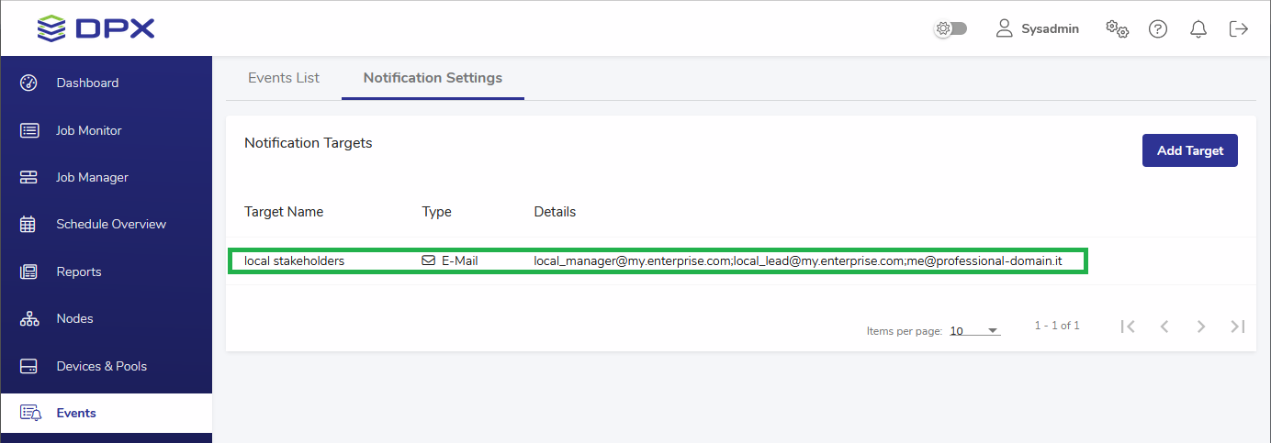The height and width of the screenshot is (443, 1271).
Task: Open the help question mark icon
Action: point(1158,29)
